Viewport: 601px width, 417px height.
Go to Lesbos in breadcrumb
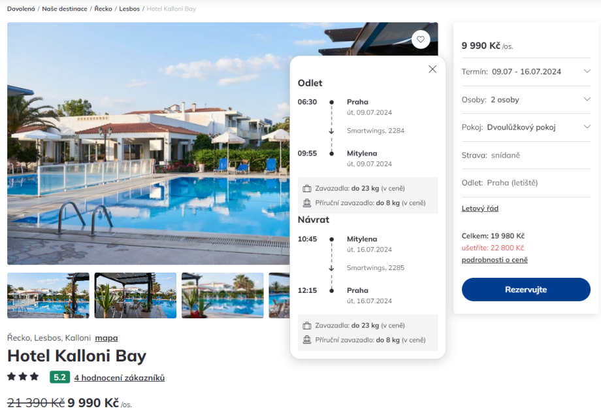pyautogui.click(x=129, y=8)
